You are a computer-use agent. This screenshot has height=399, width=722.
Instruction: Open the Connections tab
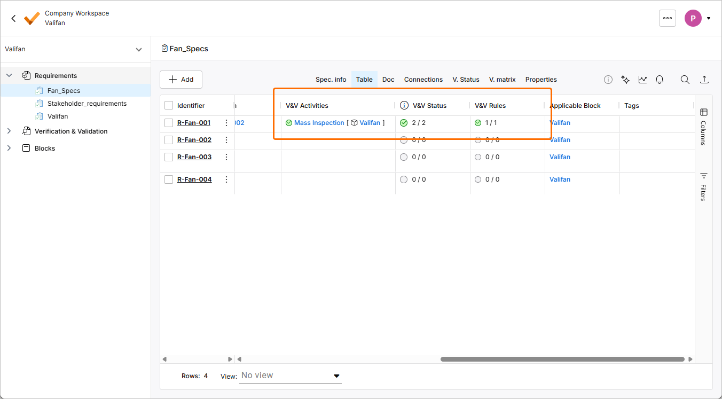(x=423, y=80)
